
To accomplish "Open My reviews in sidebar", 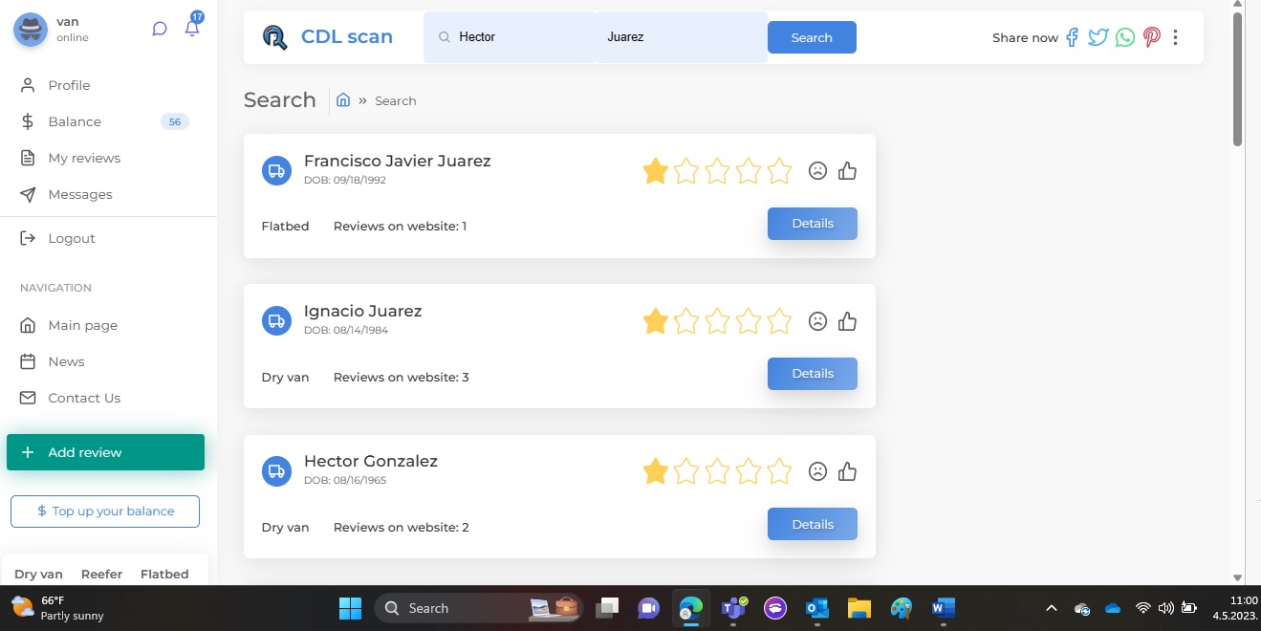I will (84, 158).
